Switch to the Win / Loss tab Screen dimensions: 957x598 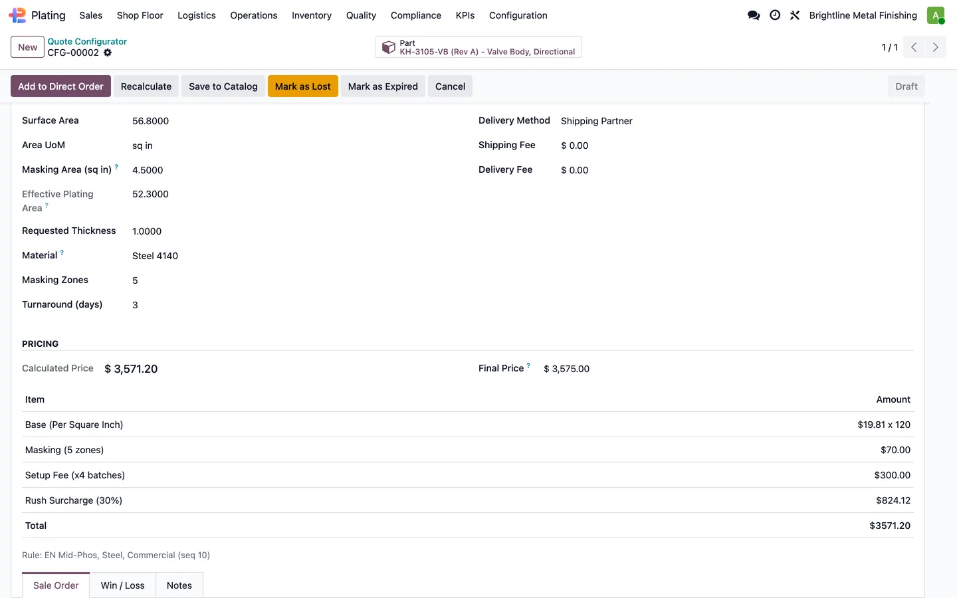point(123,585)
